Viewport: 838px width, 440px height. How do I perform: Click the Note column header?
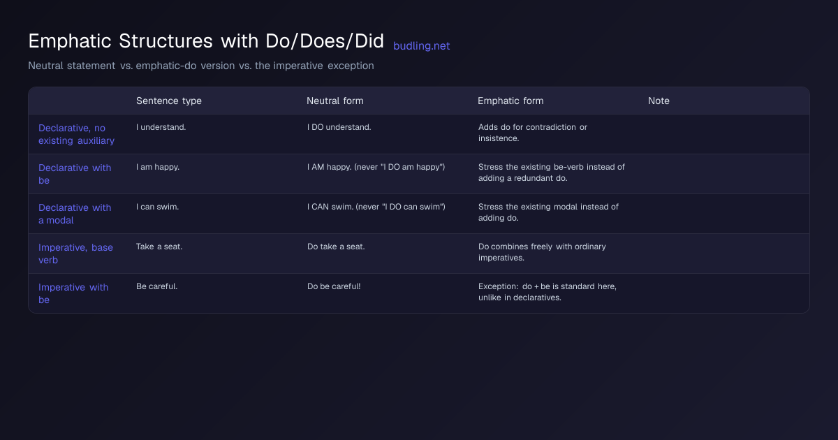pyautogui.click(x=659, y=101)
